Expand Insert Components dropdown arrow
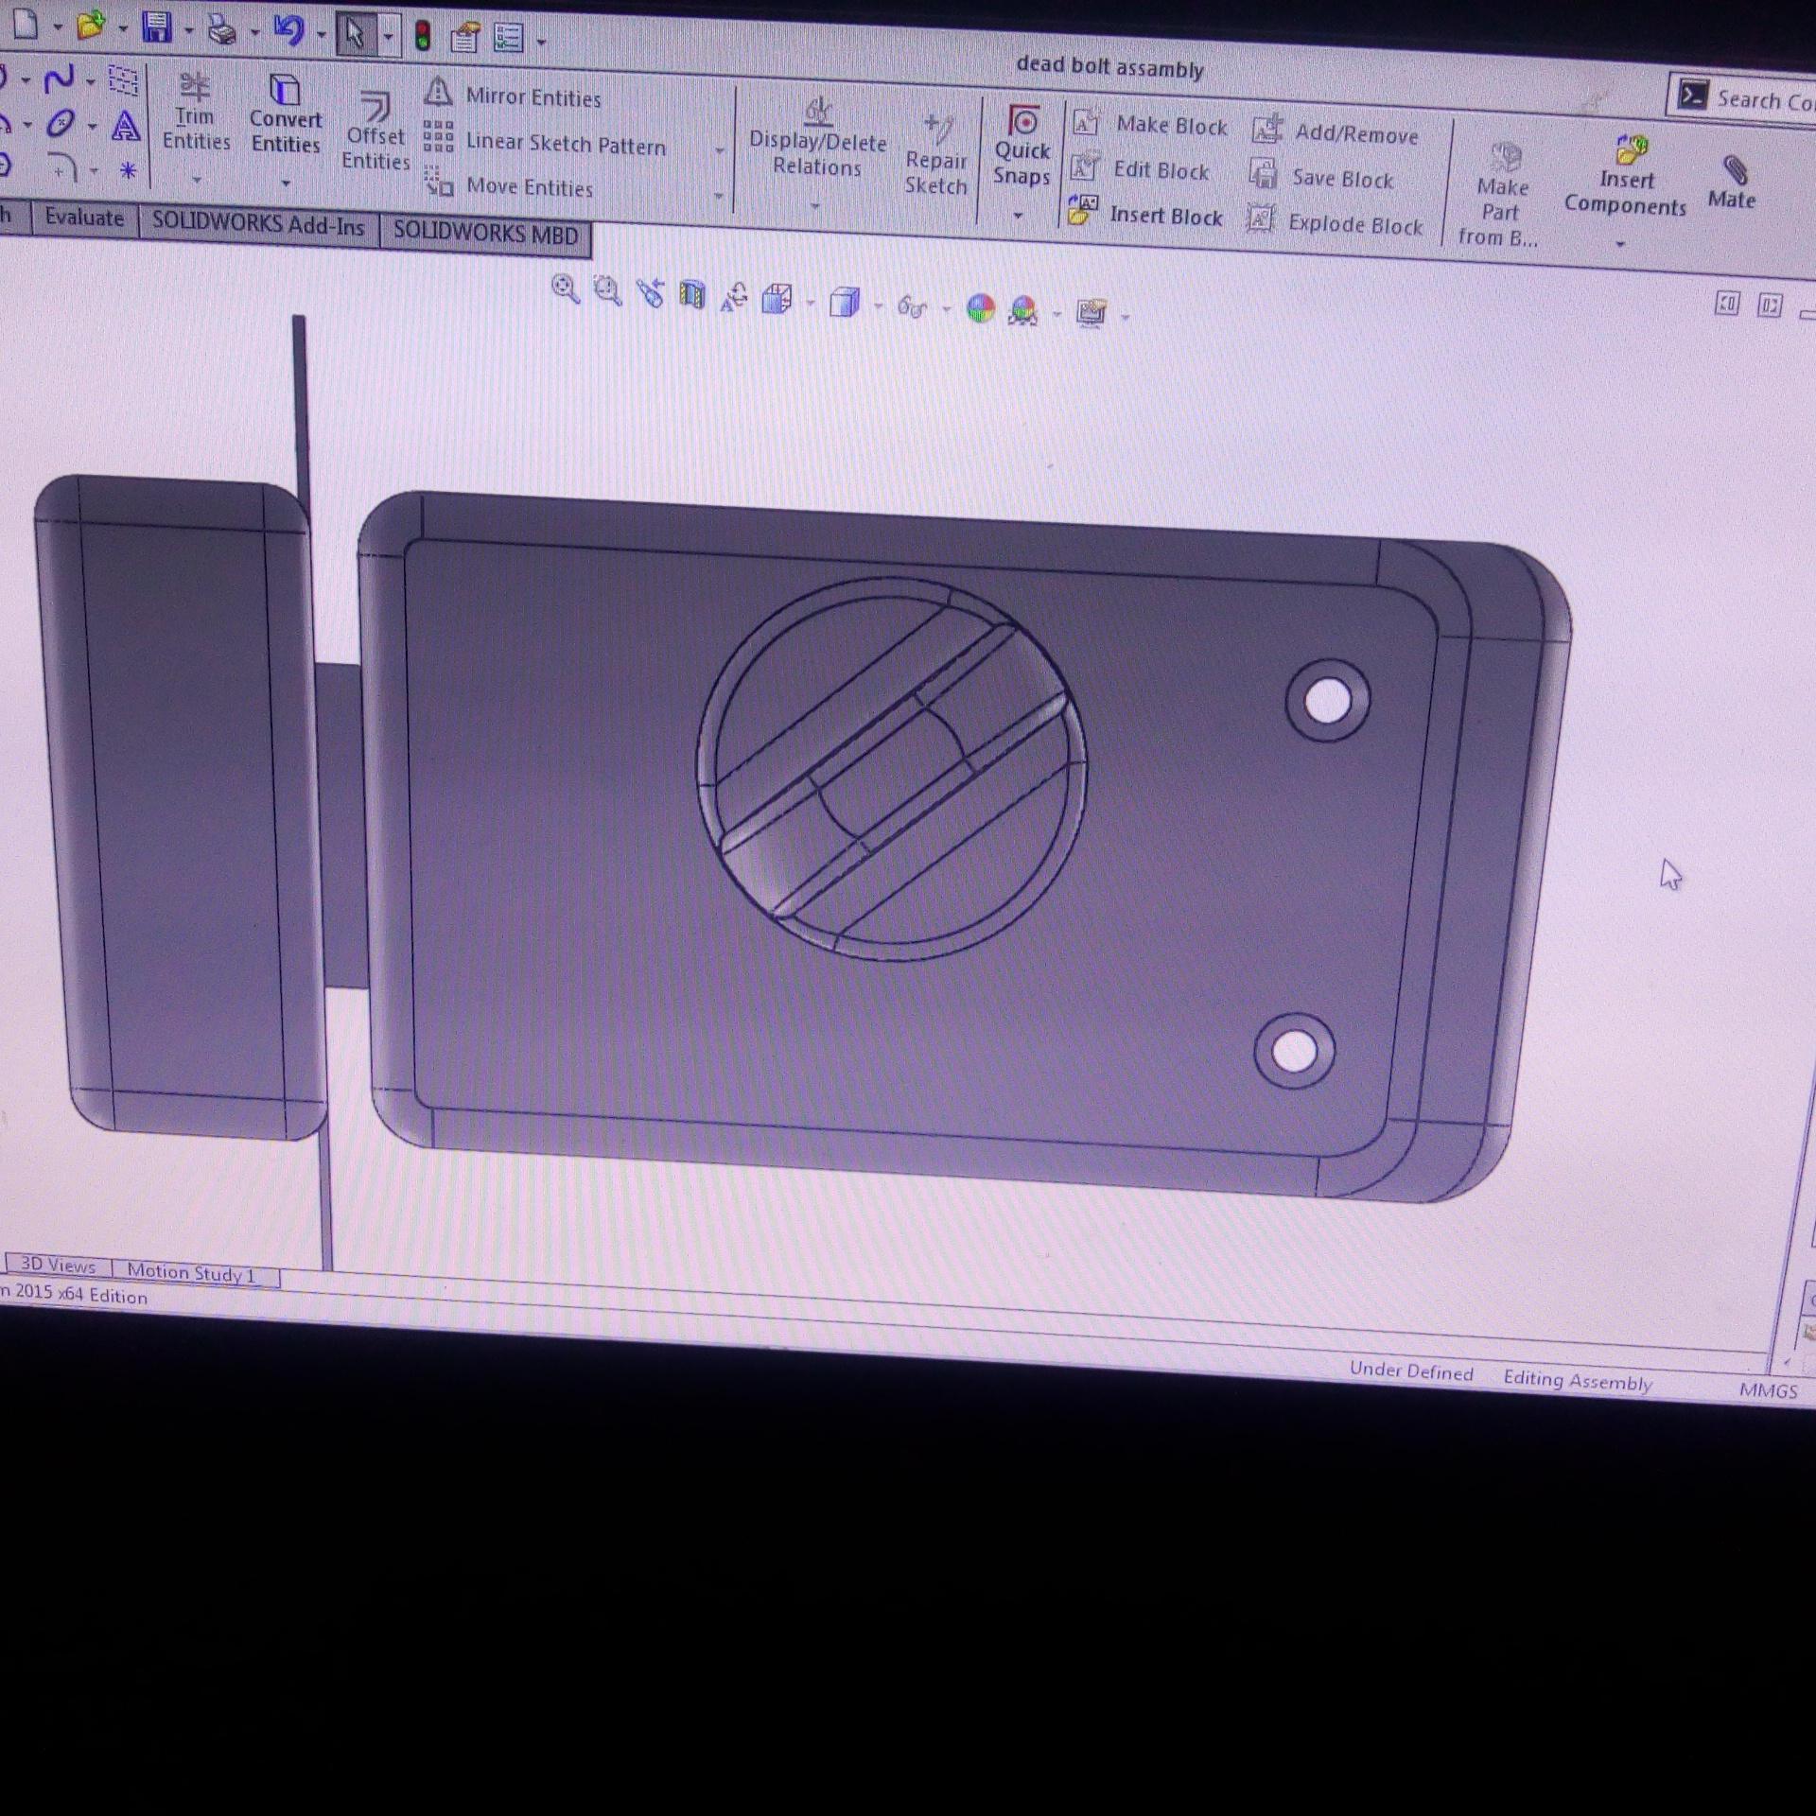This screenshot has height=1816, width=1816. pos(1620,244)
